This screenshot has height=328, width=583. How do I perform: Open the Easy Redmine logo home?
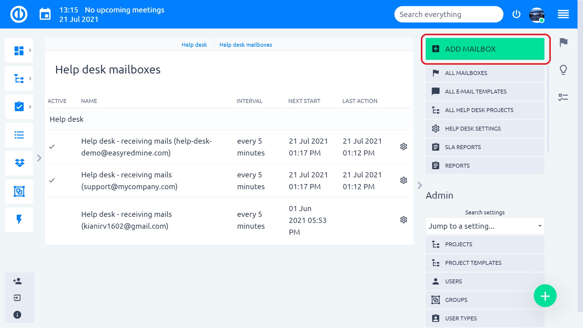[x=19, y=14]
